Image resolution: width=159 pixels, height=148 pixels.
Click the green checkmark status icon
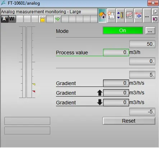[x=57, y=19]
